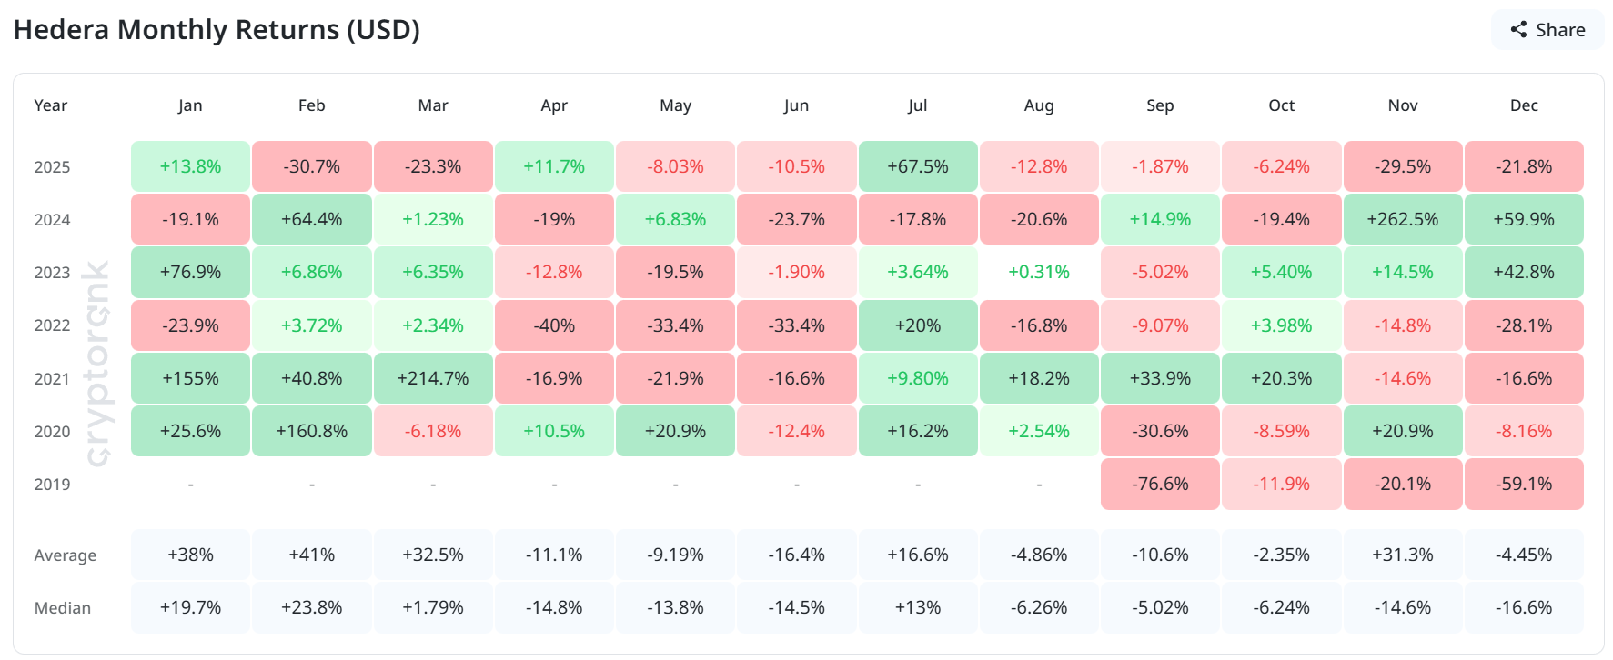
Task: Click the +155% January 2021 return cell
Action: [190, 377]
